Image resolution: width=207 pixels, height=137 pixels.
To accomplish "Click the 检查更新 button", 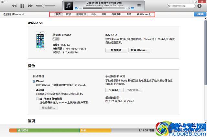I will (x=116, y=50).
